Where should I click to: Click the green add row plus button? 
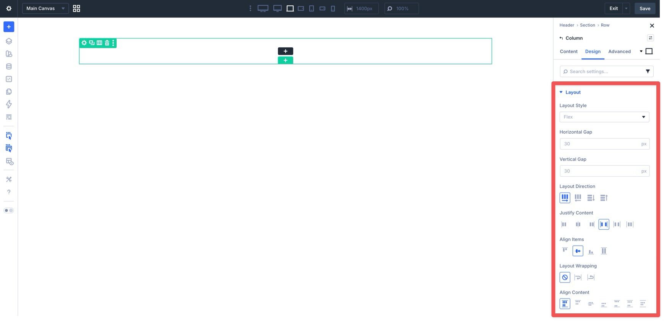[286, 60]
